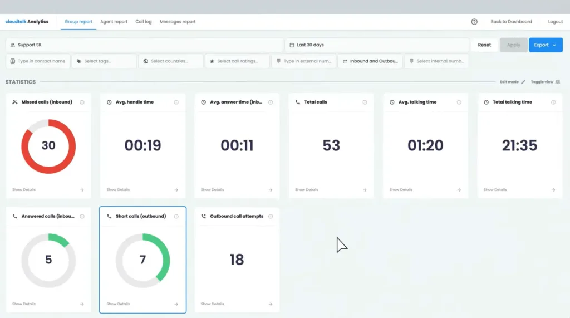Toggle view of statistics cards
This screenshot has width=570, height=318.
click(546, 82)
